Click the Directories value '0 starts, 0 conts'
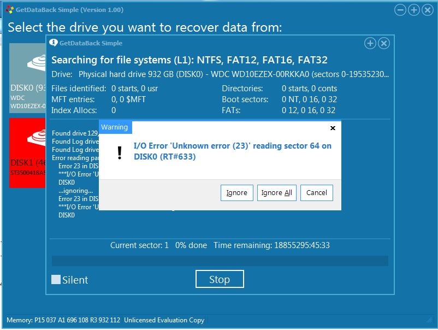Screen dimensions: 438x330 309,89
